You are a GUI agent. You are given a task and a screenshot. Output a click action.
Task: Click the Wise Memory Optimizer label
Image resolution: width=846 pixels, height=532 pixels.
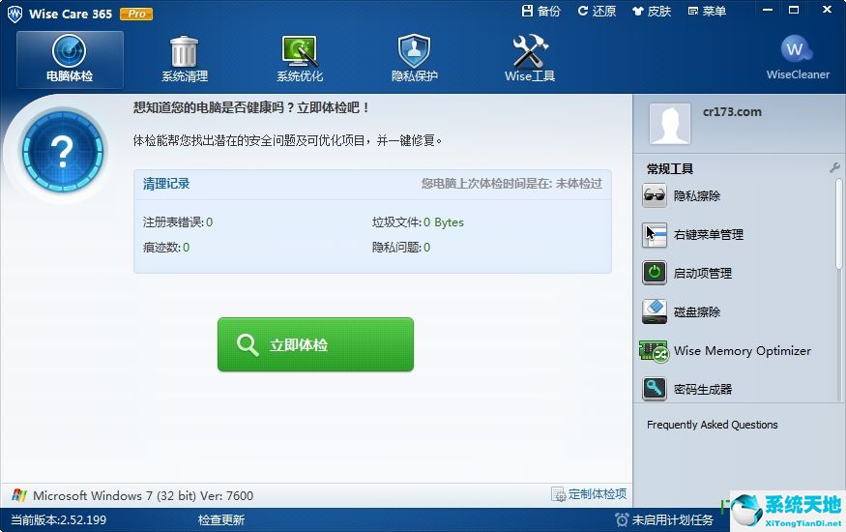tap(743, 351)
